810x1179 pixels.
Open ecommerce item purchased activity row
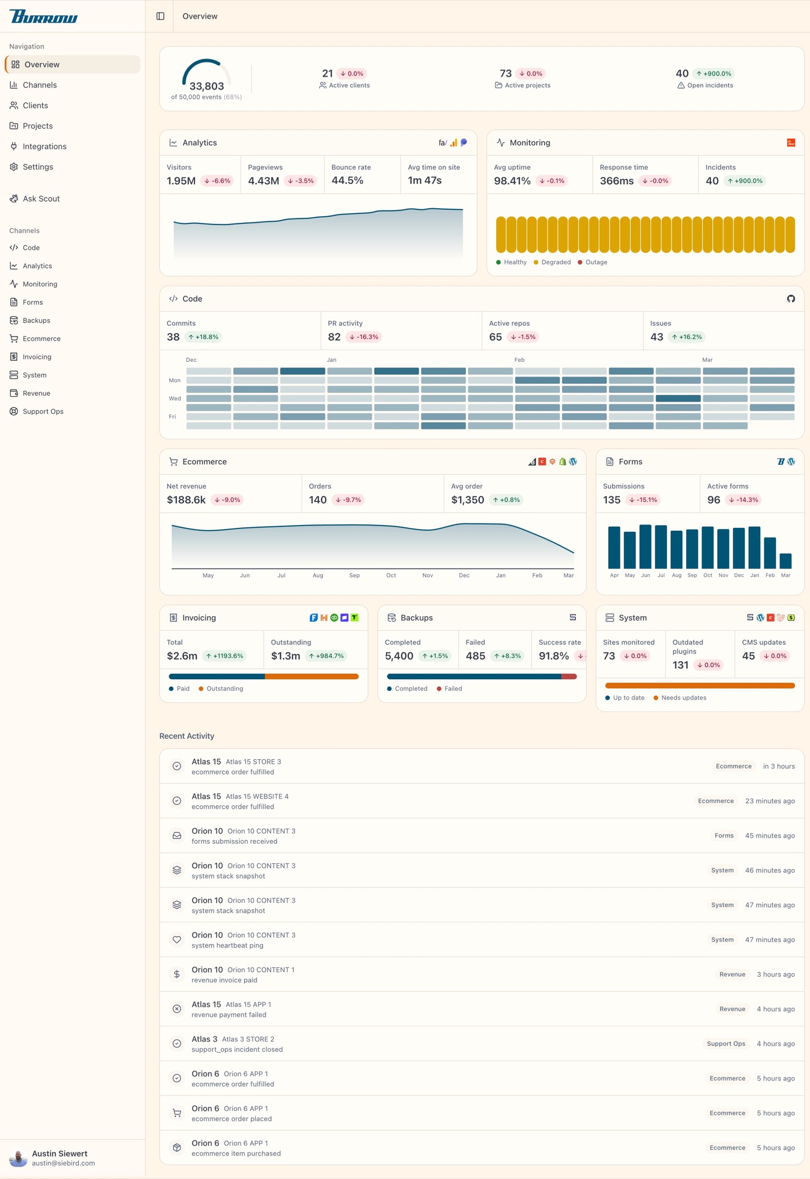[x=482, y=1147]
